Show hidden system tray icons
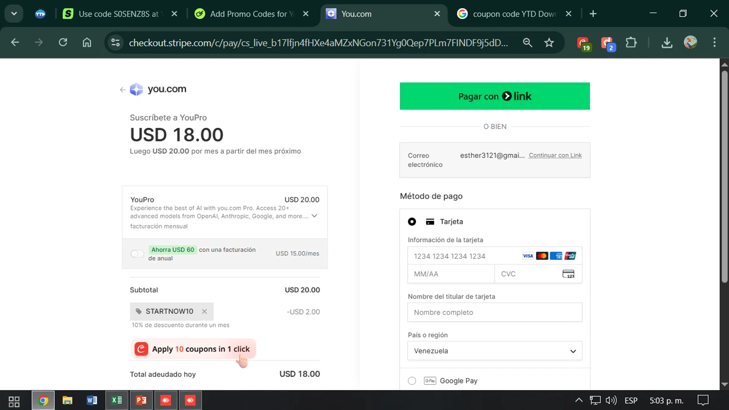 (x=579, y=400)
